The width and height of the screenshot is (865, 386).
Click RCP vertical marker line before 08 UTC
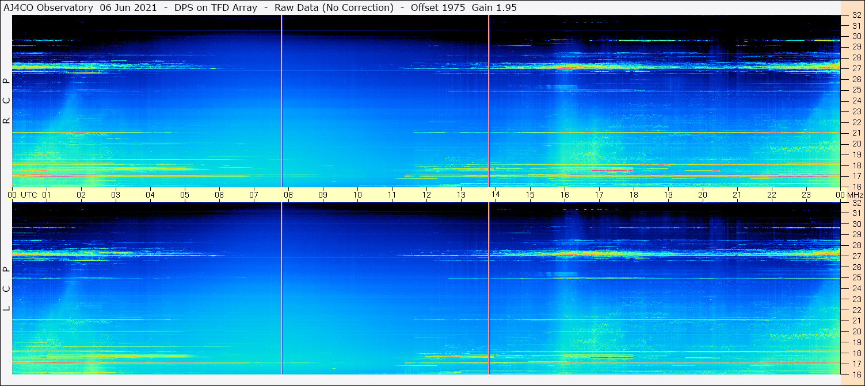[x=281, y=101]
